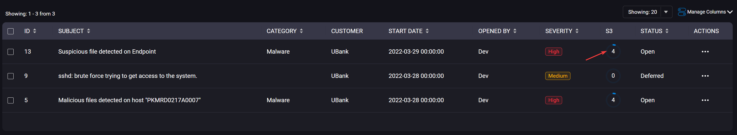Sort by Opened By column arrows
The height and width of the screenshot is (135, 737).
pyautogui.click(x=515, y=31)
